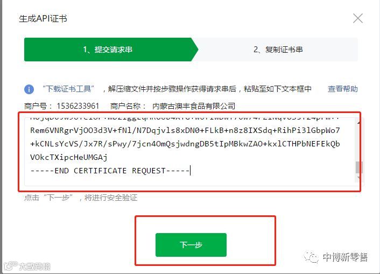This screenshot has height=274, width=380.
Task: Click the scrollbar up arrow in text box
Action: [x=358, y=123]
